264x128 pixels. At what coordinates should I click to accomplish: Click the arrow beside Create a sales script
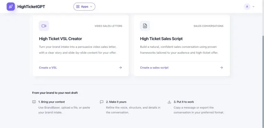221,68
